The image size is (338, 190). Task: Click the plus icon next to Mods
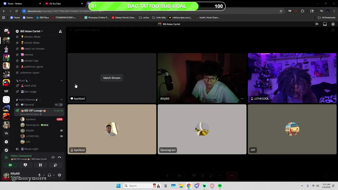(62, 80)
